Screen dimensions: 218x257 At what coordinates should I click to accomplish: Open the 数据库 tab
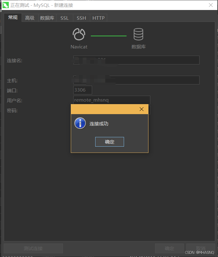point(47,18)
